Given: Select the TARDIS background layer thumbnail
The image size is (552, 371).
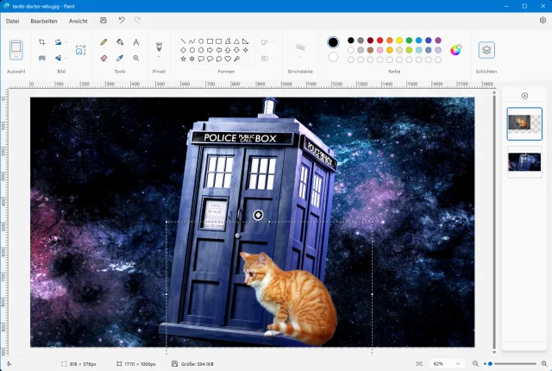Looking at the screenshot, I should click(x=524, y=162).
